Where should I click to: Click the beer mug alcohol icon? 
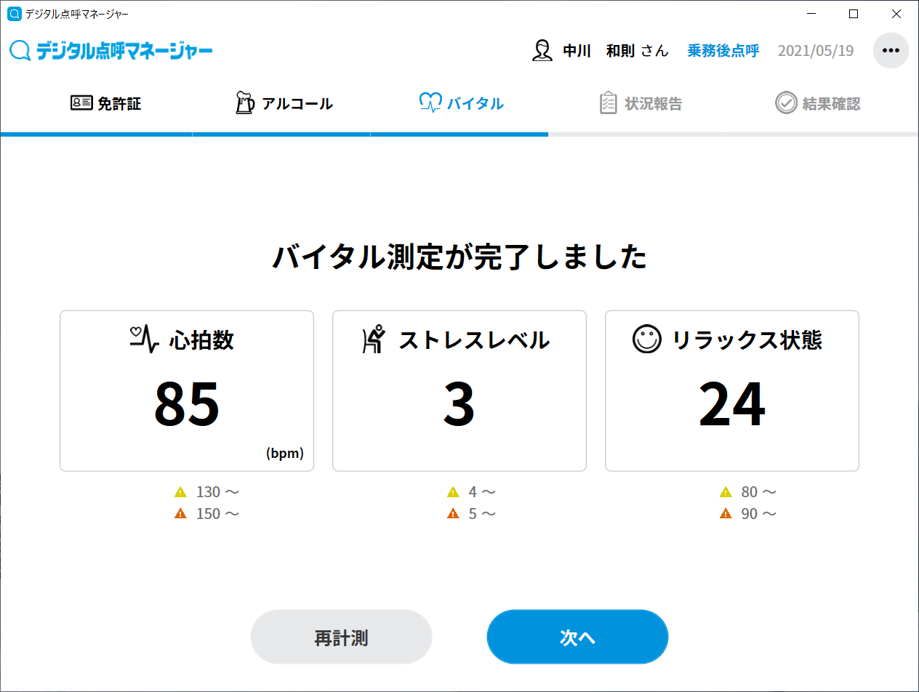pos(245,103)
